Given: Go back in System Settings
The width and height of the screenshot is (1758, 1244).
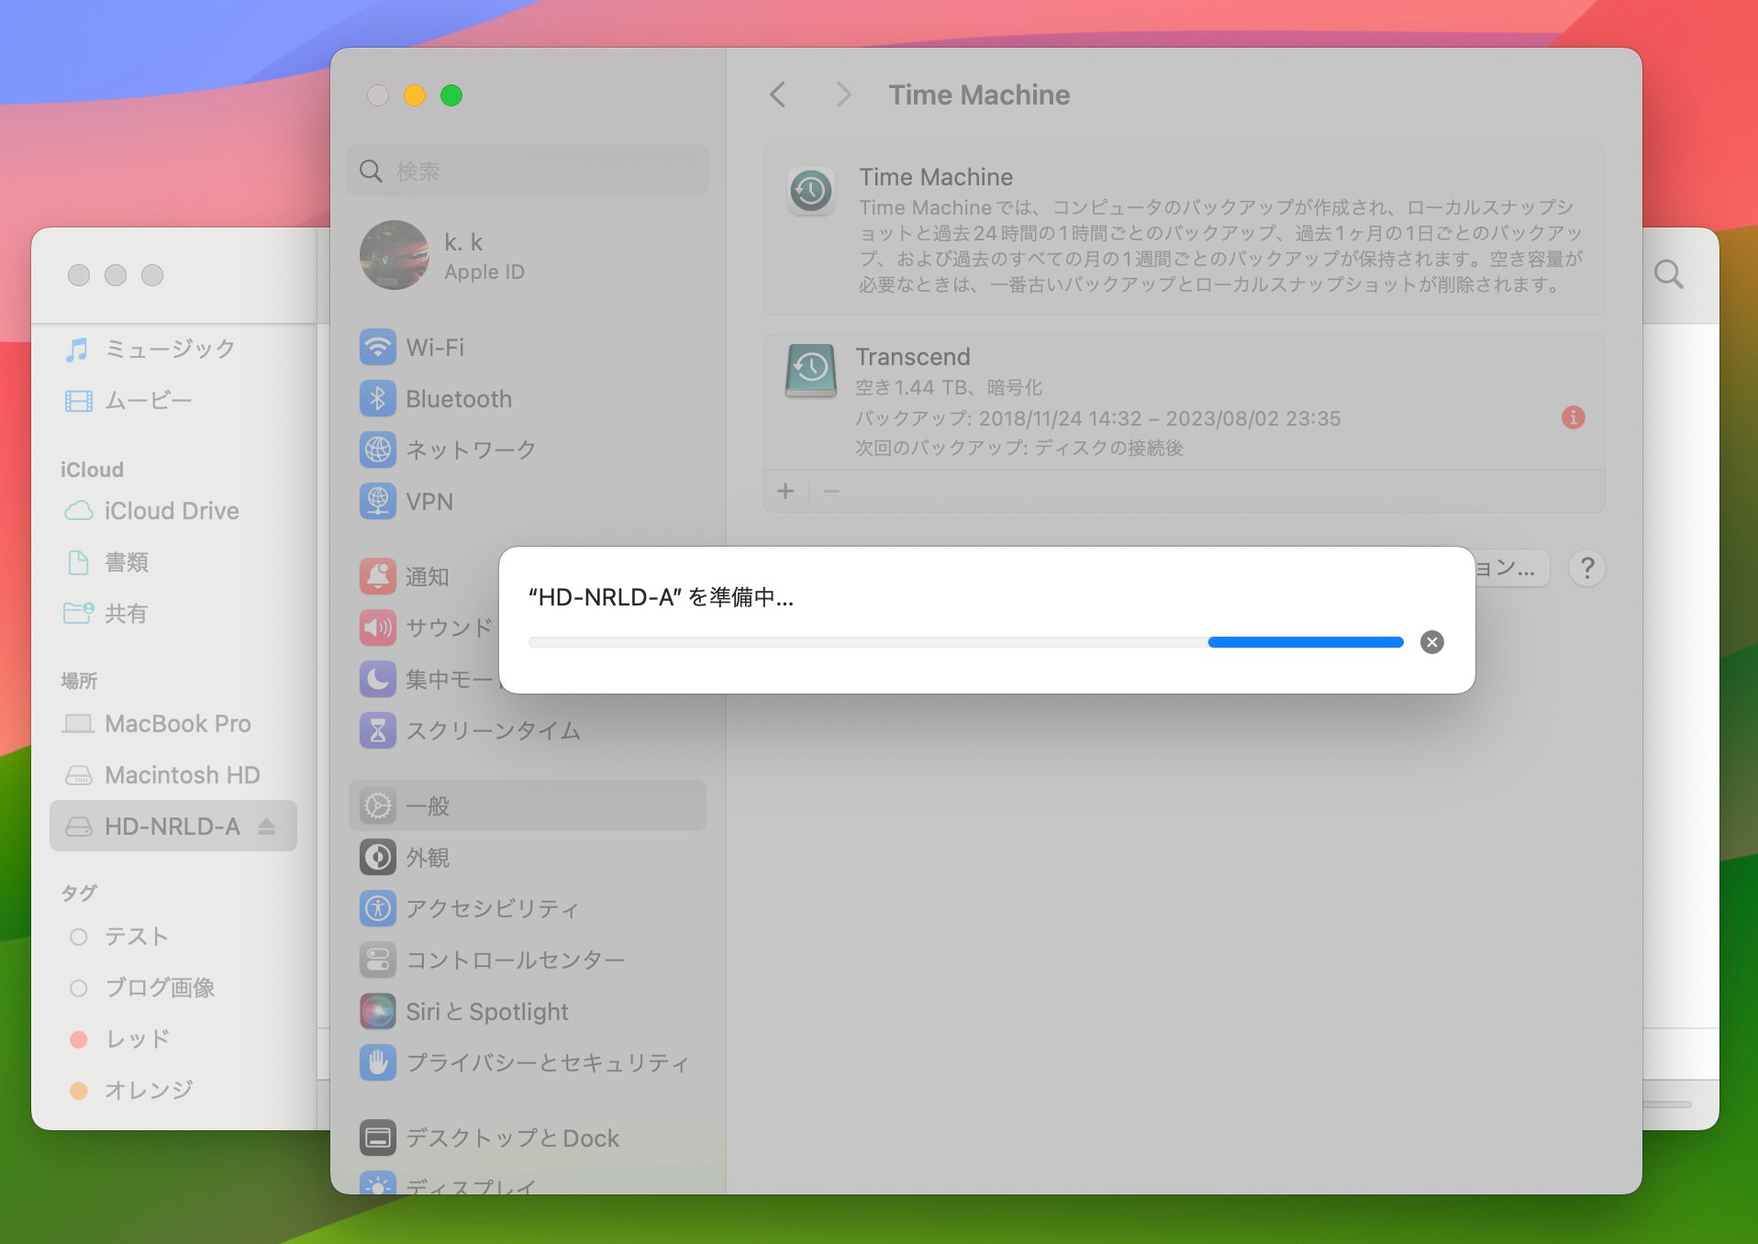Looking at the screenshot, I should [x=778, y=94].
